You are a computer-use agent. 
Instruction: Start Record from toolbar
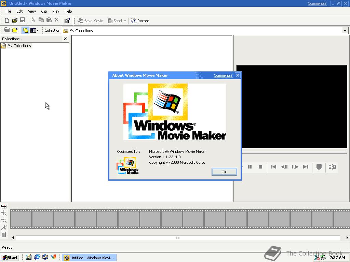(x=140, y=21)
